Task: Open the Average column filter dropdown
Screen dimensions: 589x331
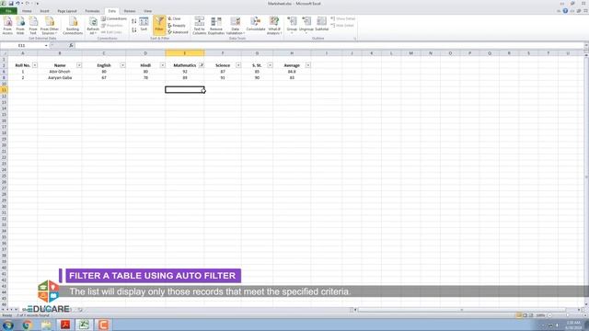Action: coord(307,65)
